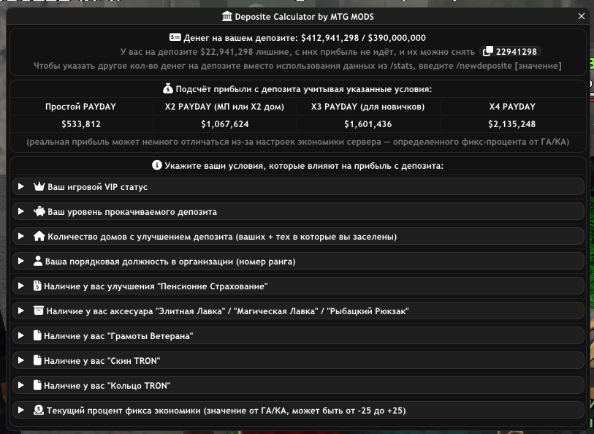Click the real profit disclaimer note
This screenshot has width=594, height=434.
[x=298, y=142]
